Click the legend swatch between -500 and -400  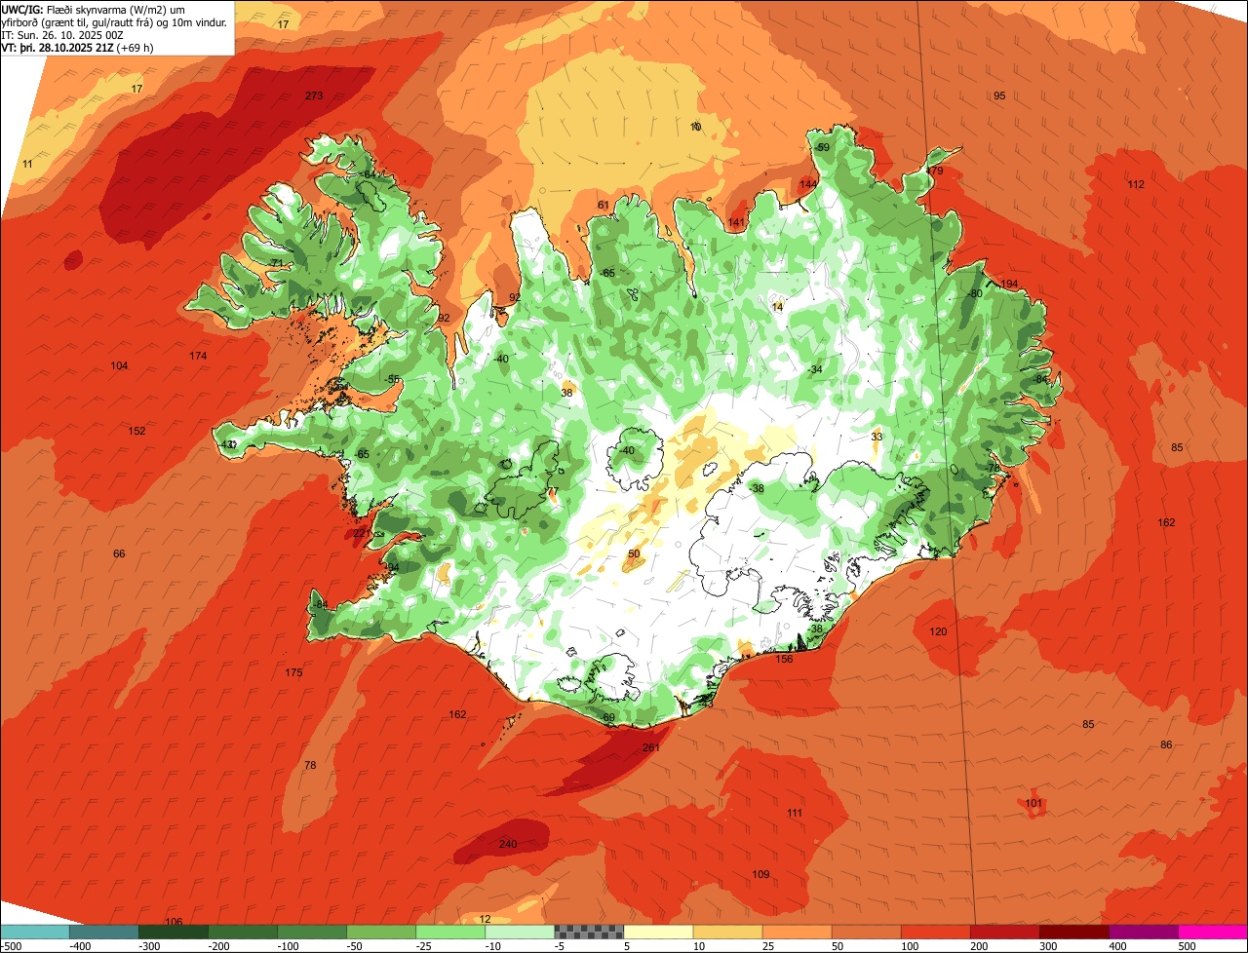34,932
